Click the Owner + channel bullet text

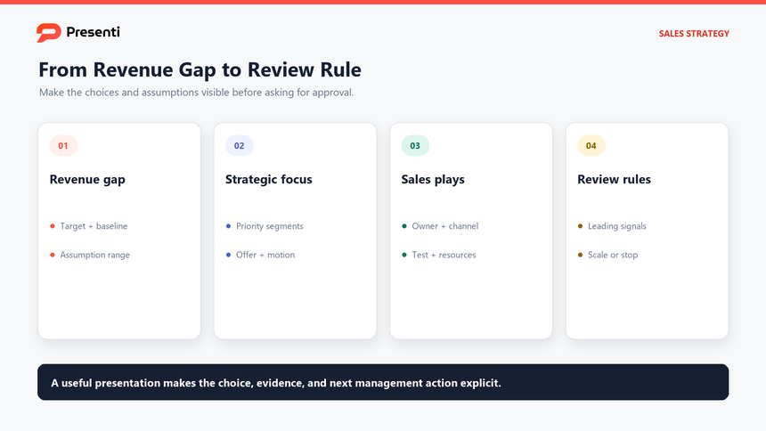pyautogui.click(x=445, y=226)
